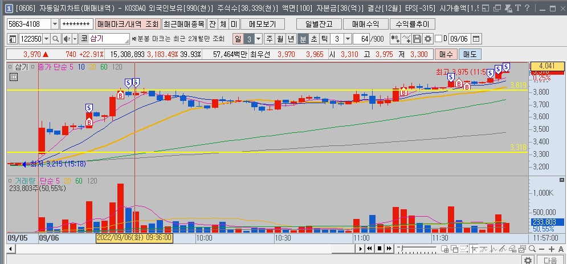Fast-forward the chart replay
The height and width of the screenshot is (264, 567).
tap(389, 249)
